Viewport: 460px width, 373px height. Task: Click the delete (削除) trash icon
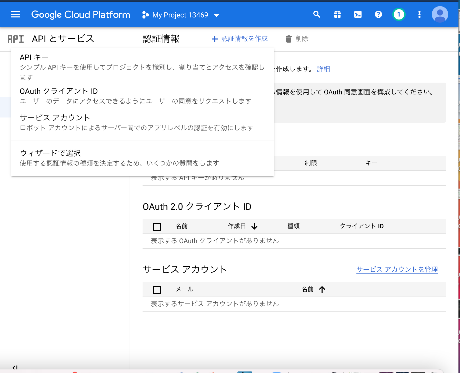[x=289, y=39]
